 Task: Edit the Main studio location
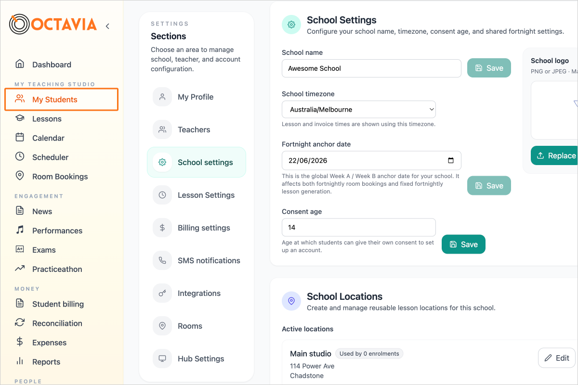pyautogui.click(x=557, y=358)
